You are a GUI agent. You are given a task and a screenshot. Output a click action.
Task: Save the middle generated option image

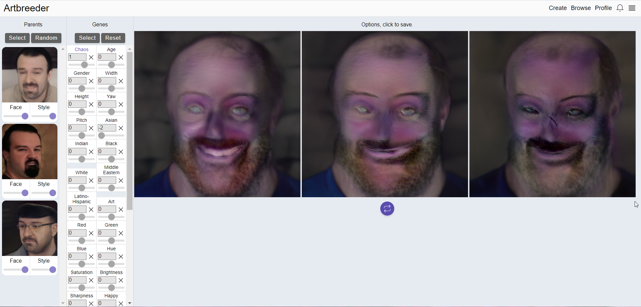(x=385, y=114)
